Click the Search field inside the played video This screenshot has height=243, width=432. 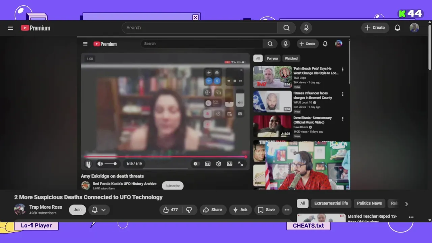pyautogui.click(x=202, y=44)
